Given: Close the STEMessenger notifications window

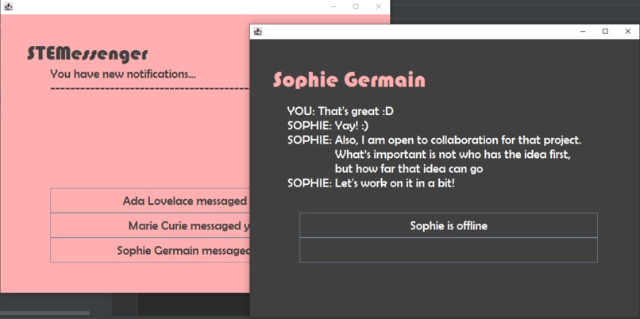Looking at the screenshot, I should [x=379, y=6].
